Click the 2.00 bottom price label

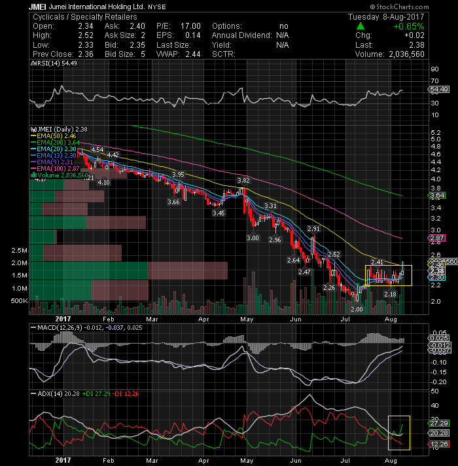(x=357, y=310)
